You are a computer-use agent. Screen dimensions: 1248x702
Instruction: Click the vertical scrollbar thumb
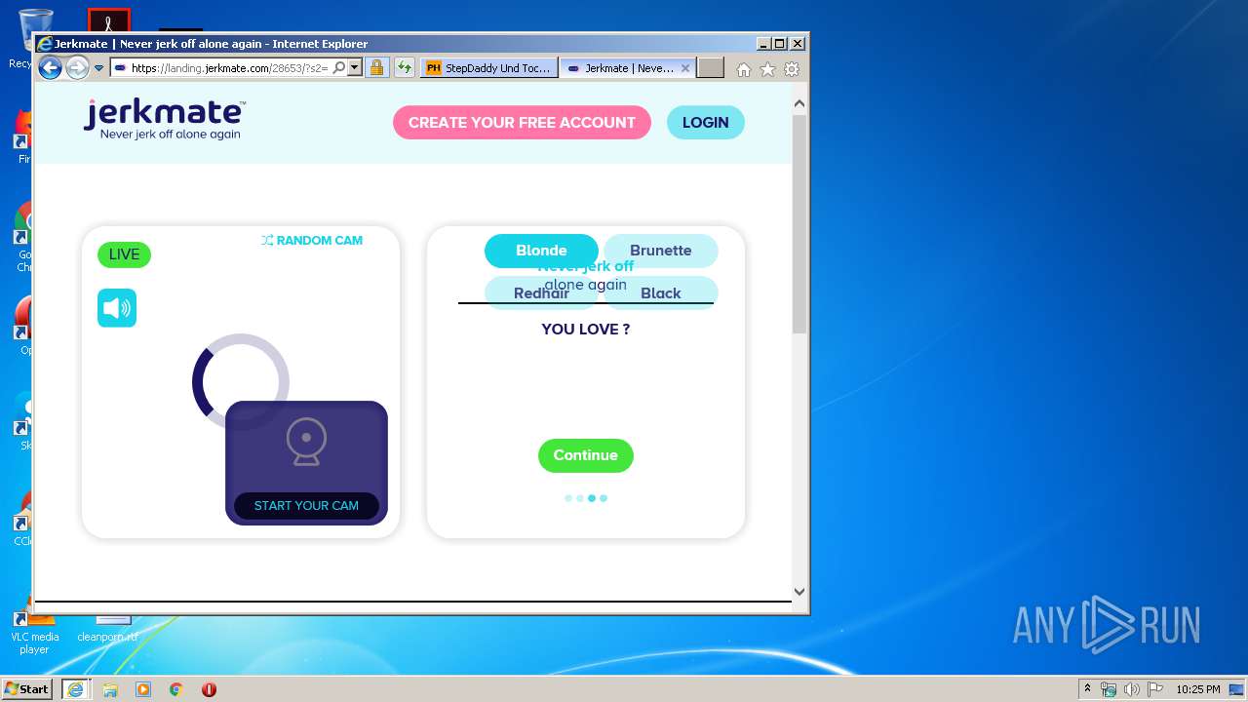pyautogui.click(x=799, y=224)
